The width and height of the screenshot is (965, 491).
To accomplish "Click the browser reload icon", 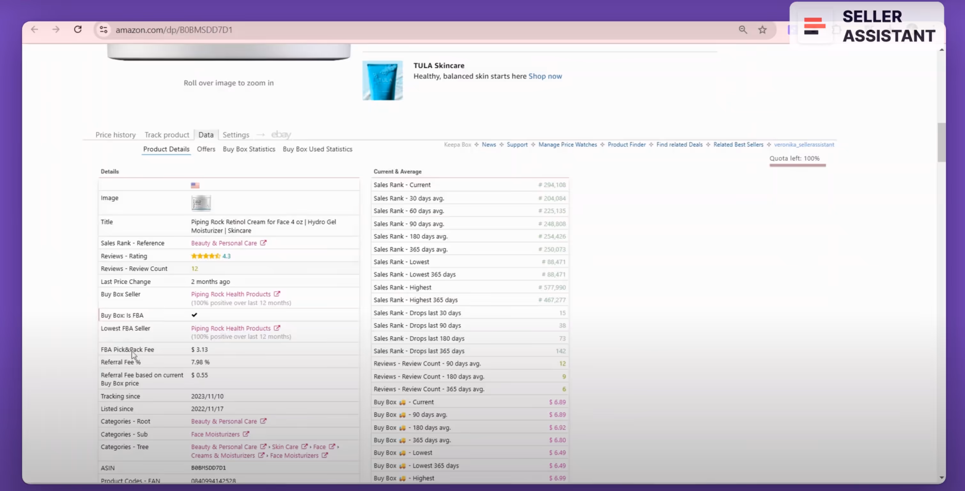I will pos(78,29).
